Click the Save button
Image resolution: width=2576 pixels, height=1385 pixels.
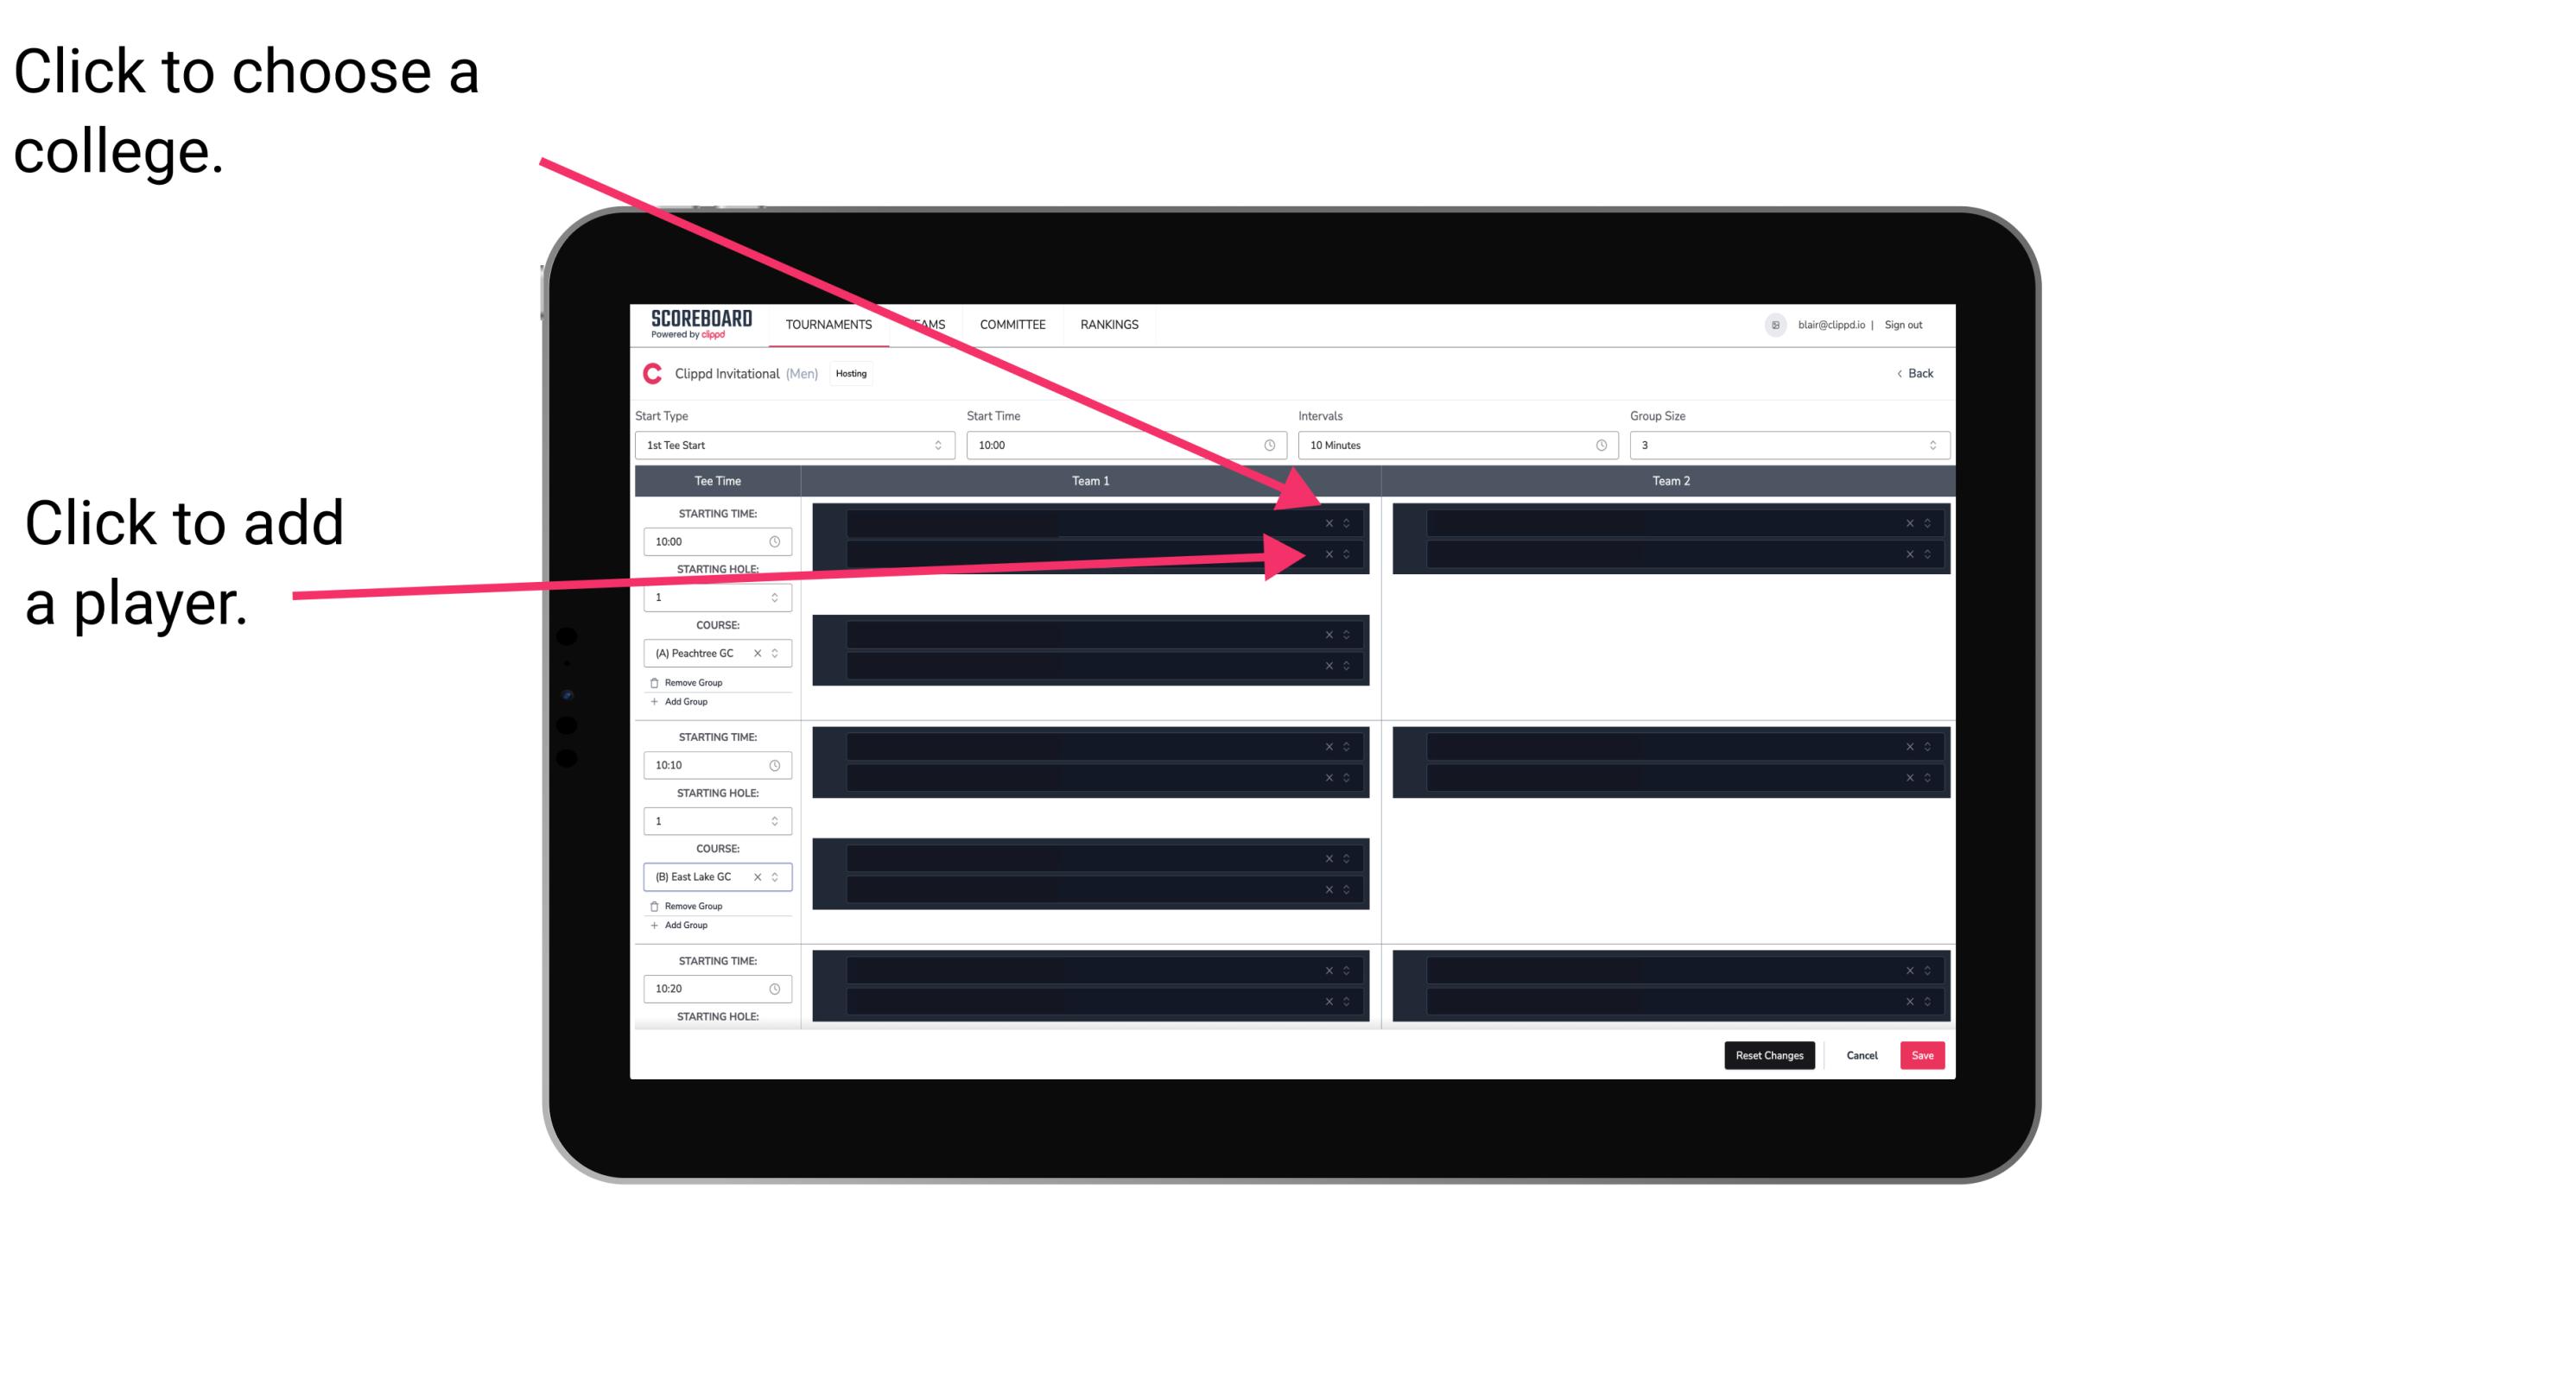pos(1923,1054)
